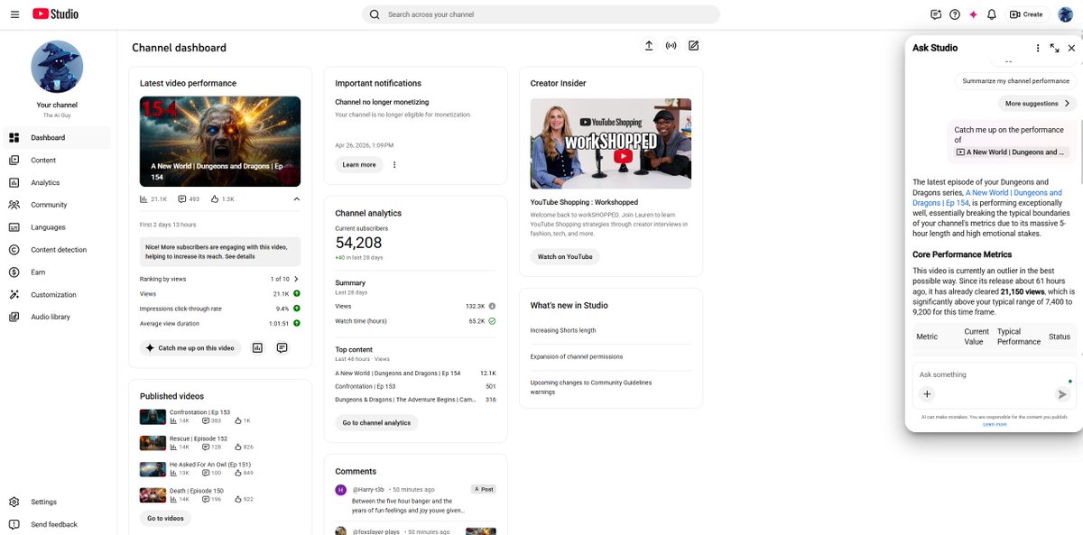Image resolution: width=1083 pixels, height=535 pixels.
Task: Close the Ask Studio panel
Action: click(1071, 48)
